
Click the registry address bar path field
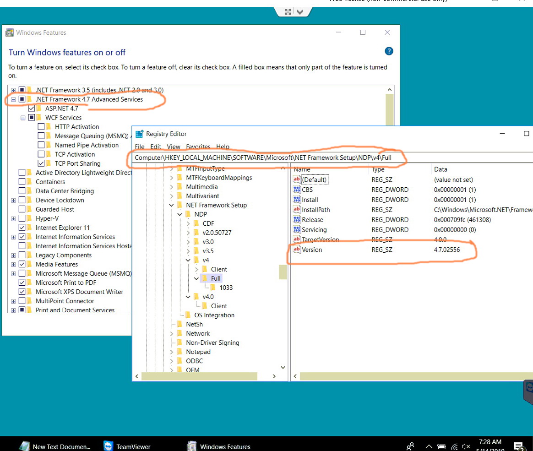pos(332,158)
